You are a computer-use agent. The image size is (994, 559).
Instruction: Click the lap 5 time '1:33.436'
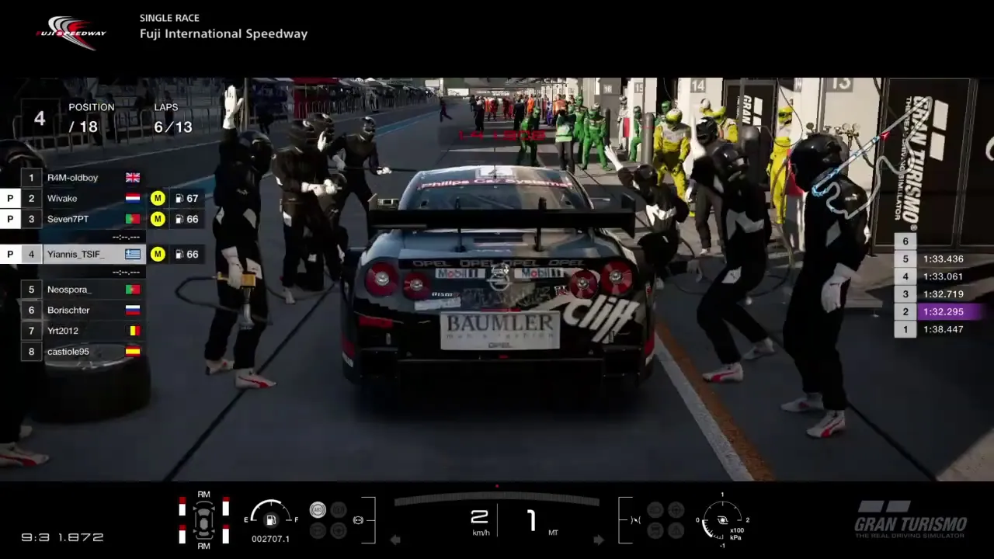(x=943, y=259)
